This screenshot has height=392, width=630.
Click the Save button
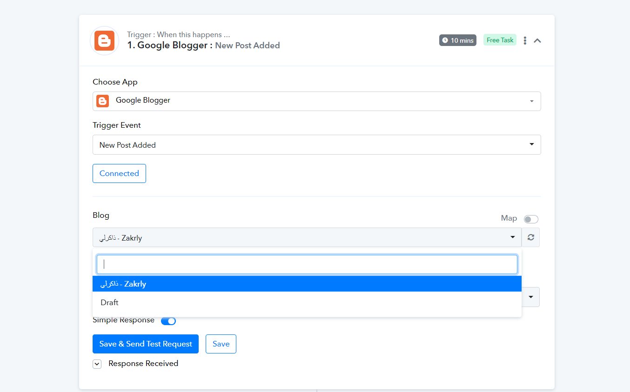[x=221, y=344]
